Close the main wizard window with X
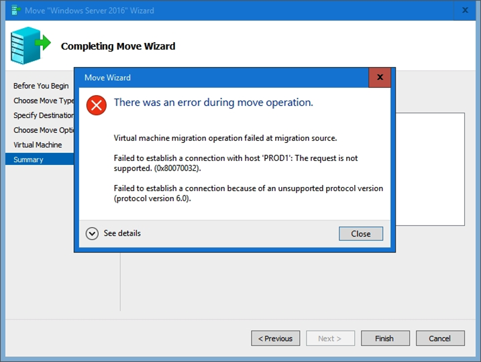 point(465,10)
